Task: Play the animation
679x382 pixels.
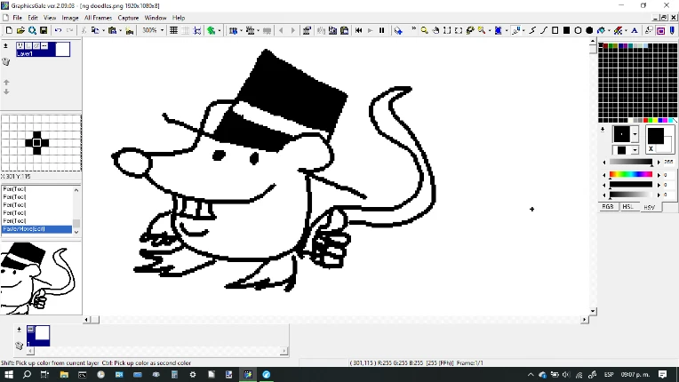Action: 371,30
